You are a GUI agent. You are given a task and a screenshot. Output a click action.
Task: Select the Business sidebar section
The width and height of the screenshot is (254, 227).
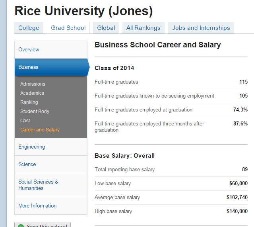[x=28, y=67]
